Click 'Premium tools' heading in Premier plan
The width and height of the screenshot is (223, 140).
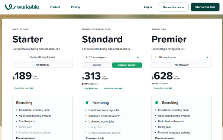point(164,138)
